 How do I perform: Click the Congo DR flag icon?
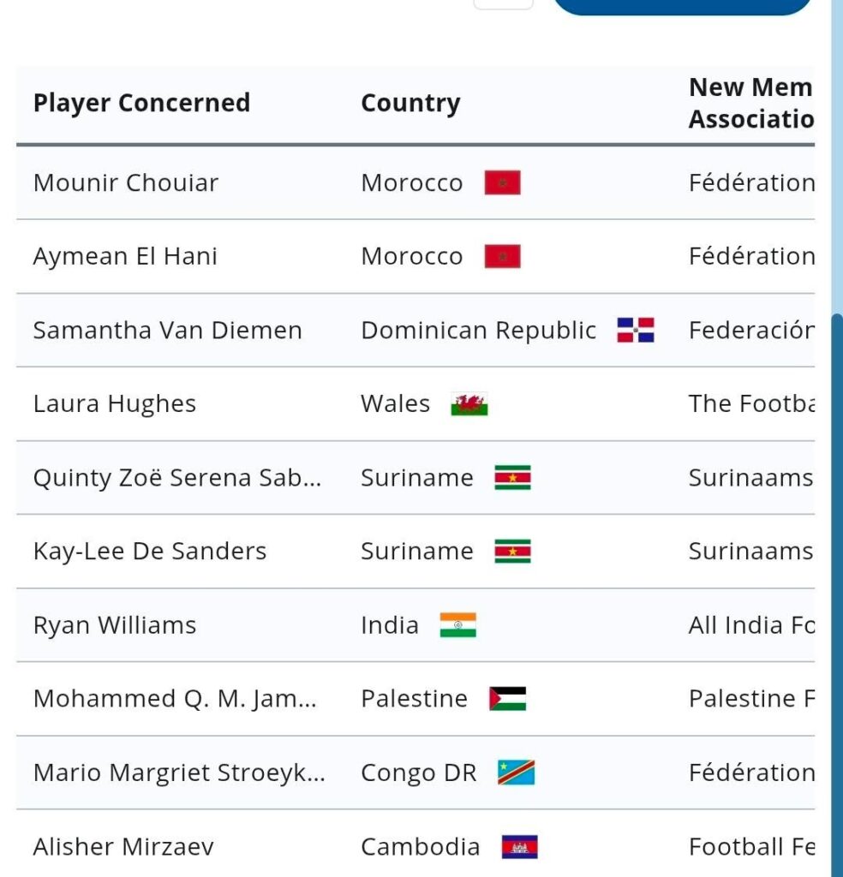pos(516,773)
